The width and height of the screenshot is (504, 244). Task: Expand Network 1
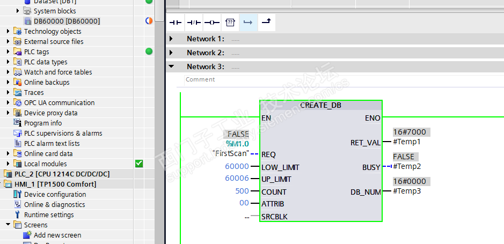click(x=171, y=39)
